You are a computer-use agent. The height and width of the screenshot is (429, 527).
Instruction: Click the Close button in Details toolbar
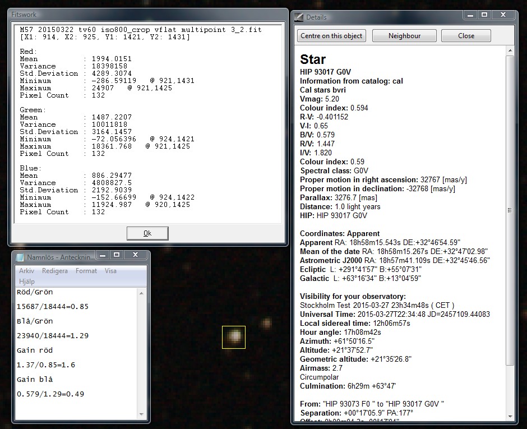466,36
